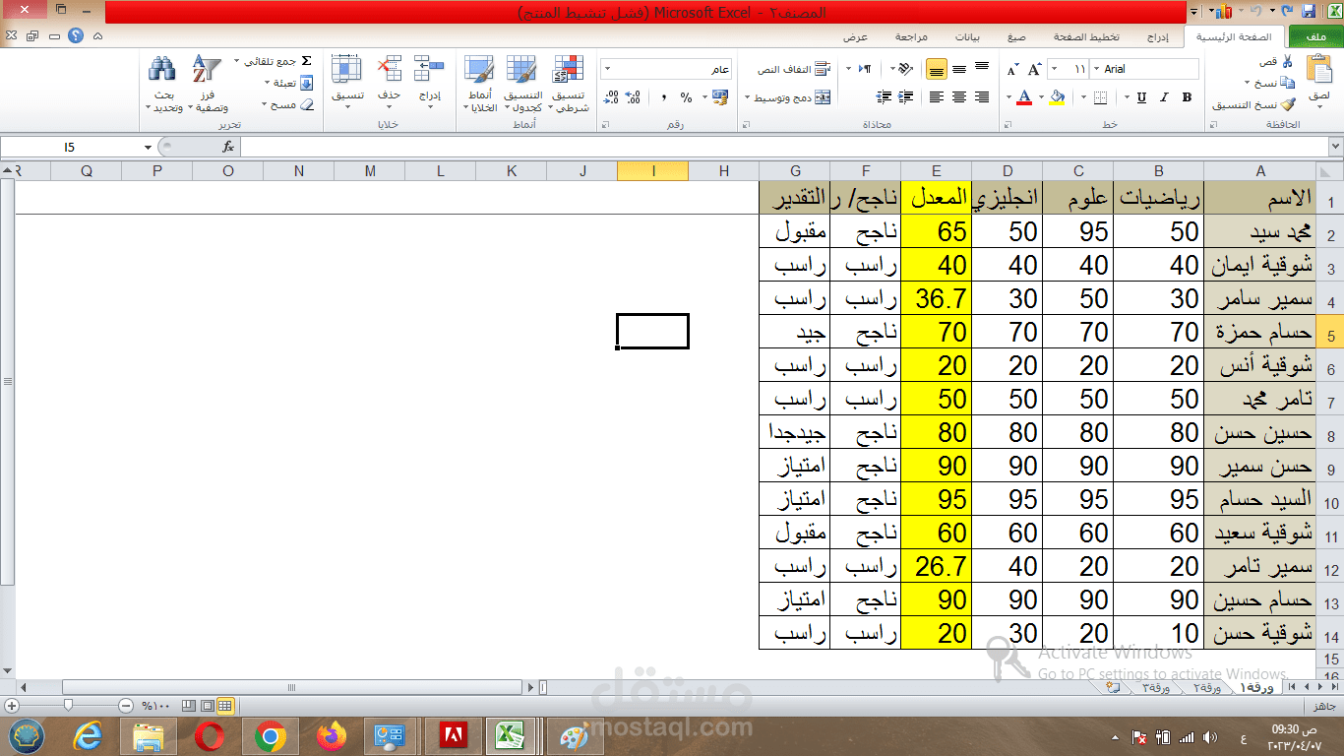Click the comma style icon
1344x756 pixels.
[663, 97]
